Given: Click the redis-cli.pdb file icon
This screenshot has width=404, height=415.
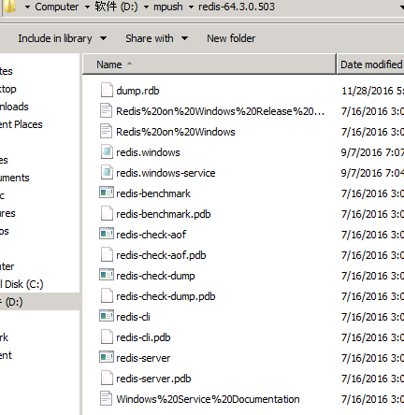Looking at the screenshot, I should [x=107, y=337].
